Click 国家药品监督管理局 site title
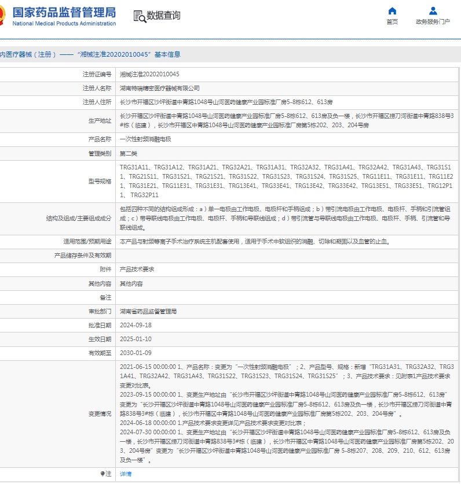The image size is (461, 484). (64, 12)
